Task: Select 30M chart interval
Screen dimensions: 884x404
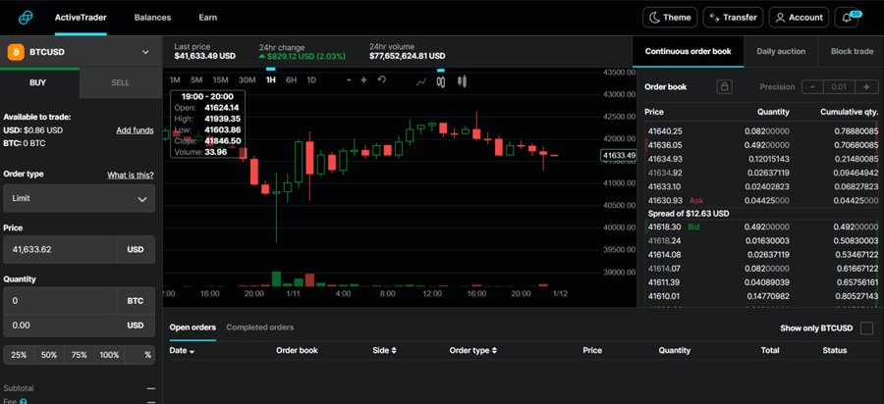Action: 247,79
